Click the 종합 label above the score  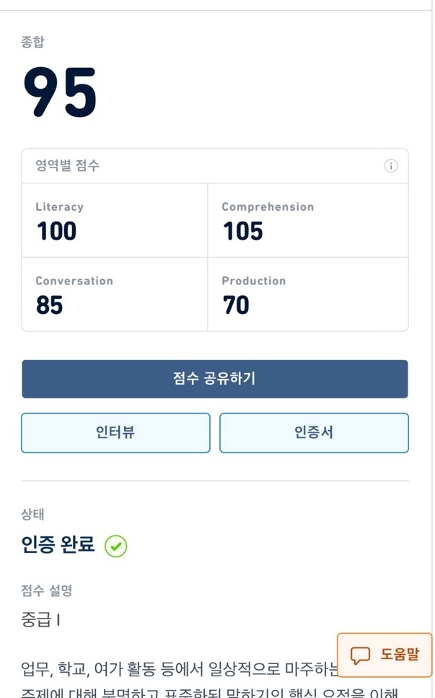pyautogui.click(x=32, y=42)
